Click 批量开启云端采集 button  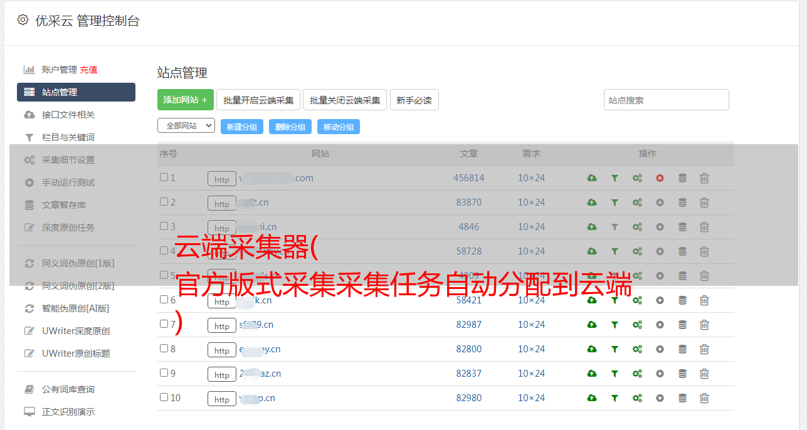[x=258, y=100]
